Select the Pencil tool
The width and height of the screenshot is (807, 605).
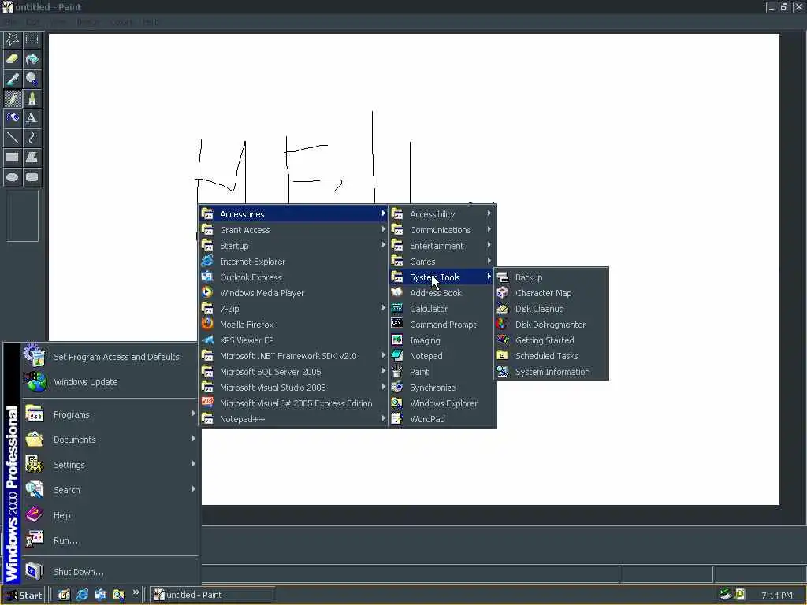[13, 98]
